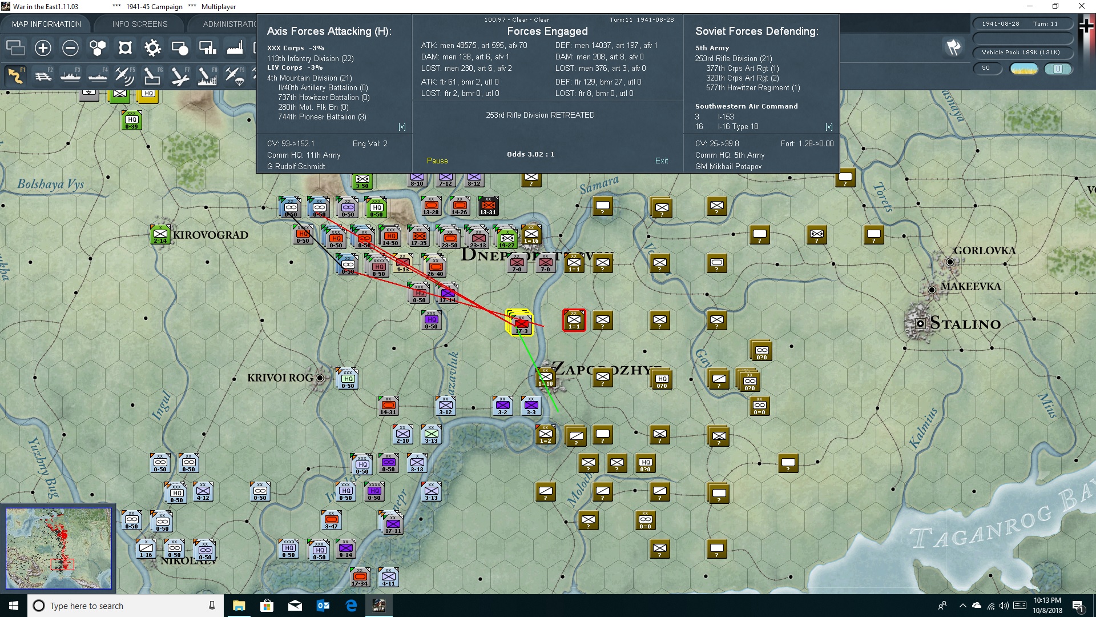Open Microsoft Edge from the taskbar
This screenshot has height=617, width=1096.
click(351, 606)
